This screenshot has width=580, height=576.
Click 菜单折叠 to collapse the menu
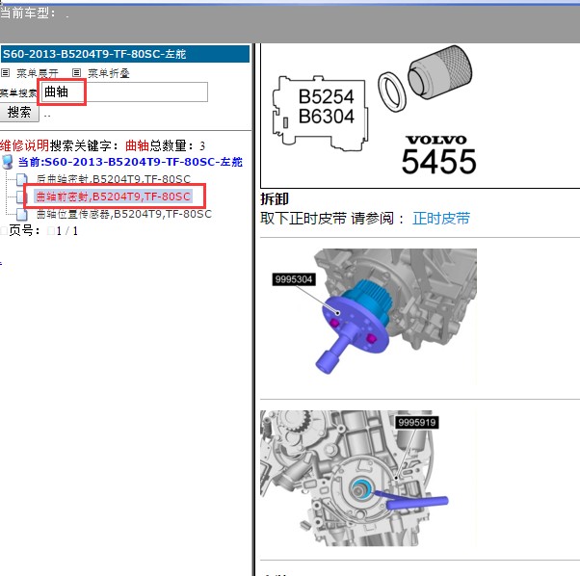pos(108,73)
